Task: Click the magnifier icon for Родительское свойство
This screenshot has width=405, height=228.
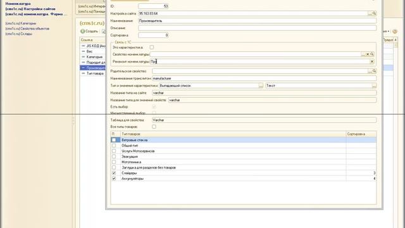Action: [374, 71]
